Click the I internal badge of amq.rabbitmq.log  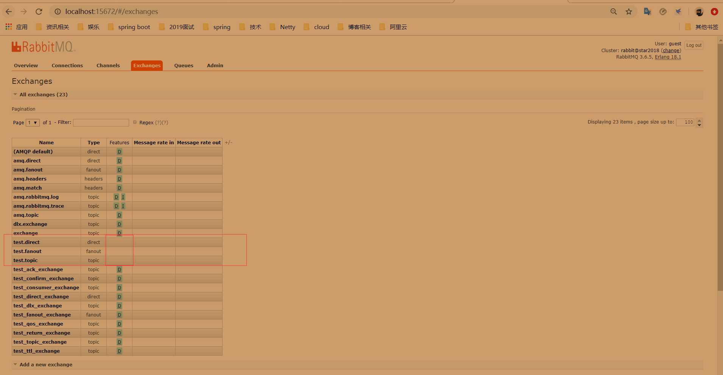point(123,197)
